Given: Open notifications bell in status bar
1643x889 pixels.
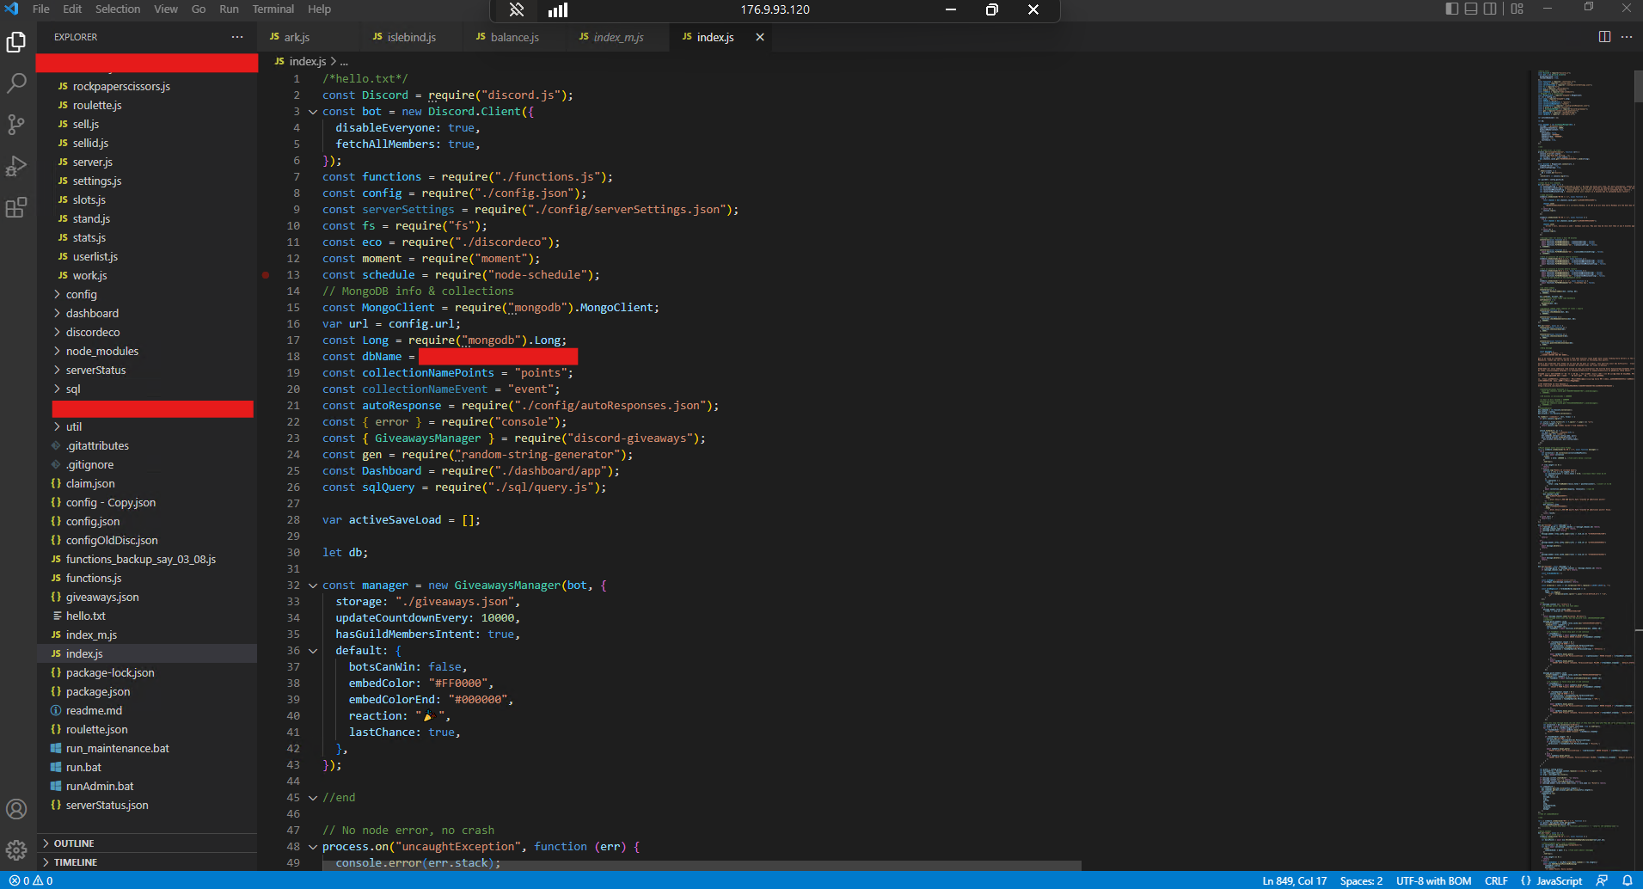Looking at the screenshot, I should 1627,880.
